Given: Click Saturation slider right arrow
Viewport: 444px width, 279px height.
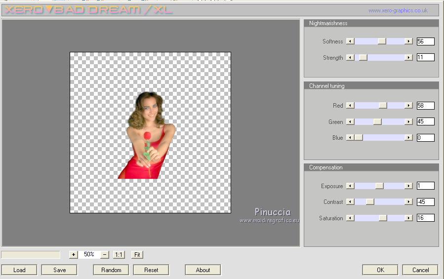Looking at the screenshot, I should click(x=408, y=218).
